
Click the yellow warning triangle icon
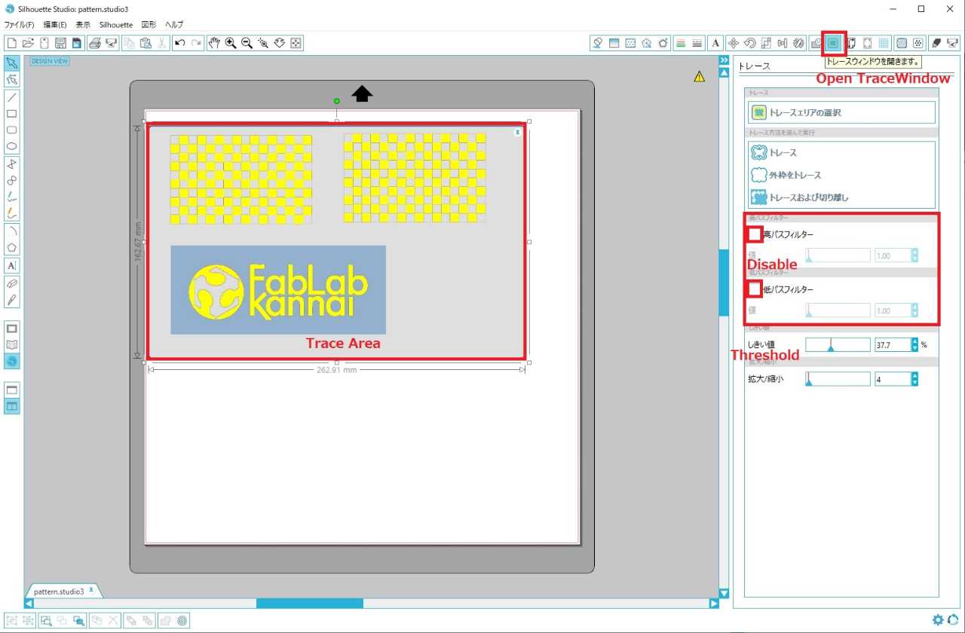(700, 76)
